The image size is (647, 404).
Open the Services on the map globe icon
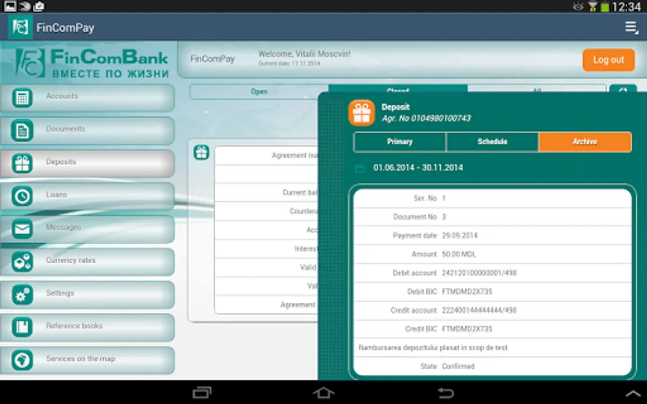click(22, 360)
